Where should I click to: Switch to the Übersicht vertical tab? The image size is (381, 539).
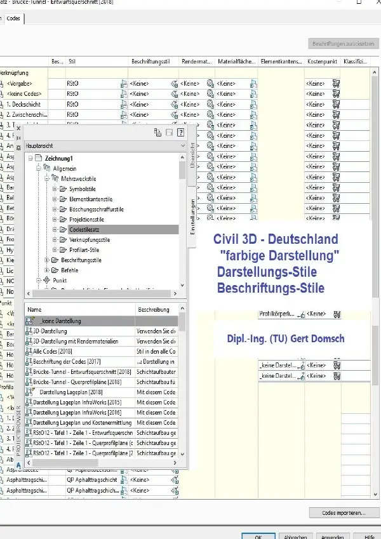pyautogui.click(x=192, y=156)
